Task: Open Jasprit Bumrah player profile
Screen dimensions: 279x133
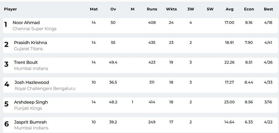Action: [31, 122]
